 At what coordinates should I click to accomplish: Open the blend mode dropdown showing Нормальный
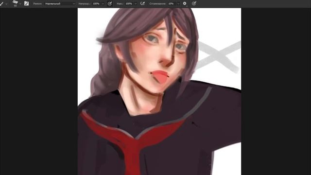pos(60,3)
